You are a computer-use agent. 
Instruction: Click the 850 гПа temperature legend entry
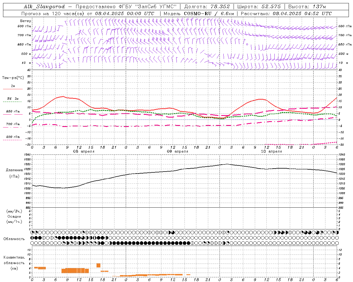click(13, 112)
